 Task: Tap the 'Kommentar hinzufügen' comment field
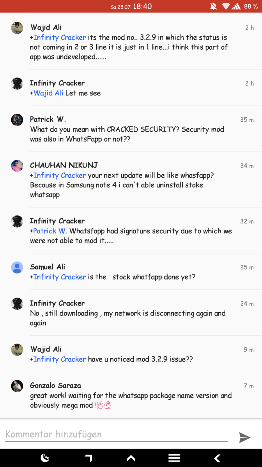(x=116, y=434)
